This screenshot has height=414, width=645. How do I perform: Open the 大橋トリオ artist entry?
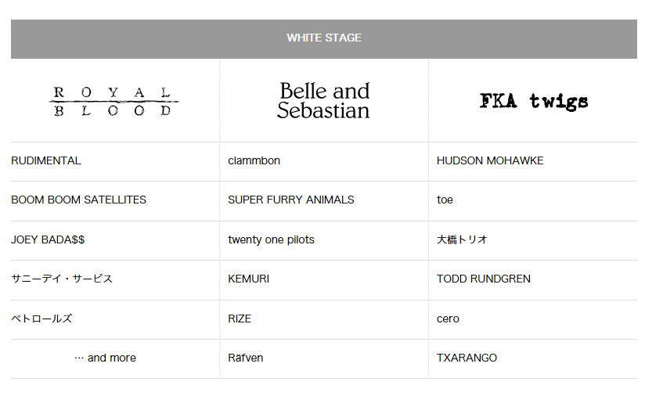click(x=462, y=239)
